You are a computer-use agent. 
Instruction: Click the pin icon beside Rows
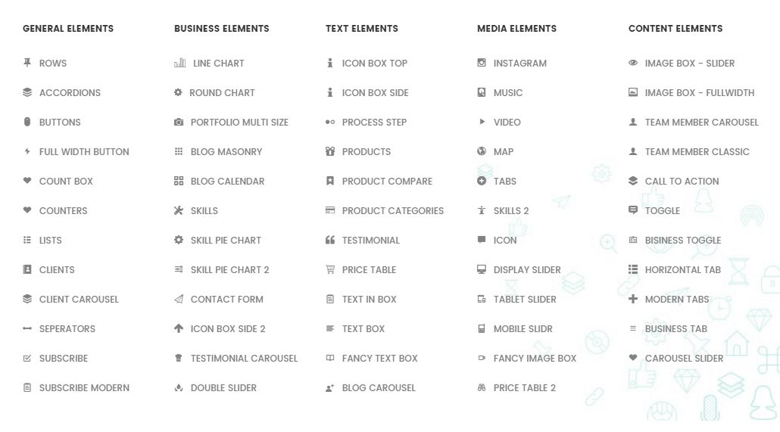[27, 63]
